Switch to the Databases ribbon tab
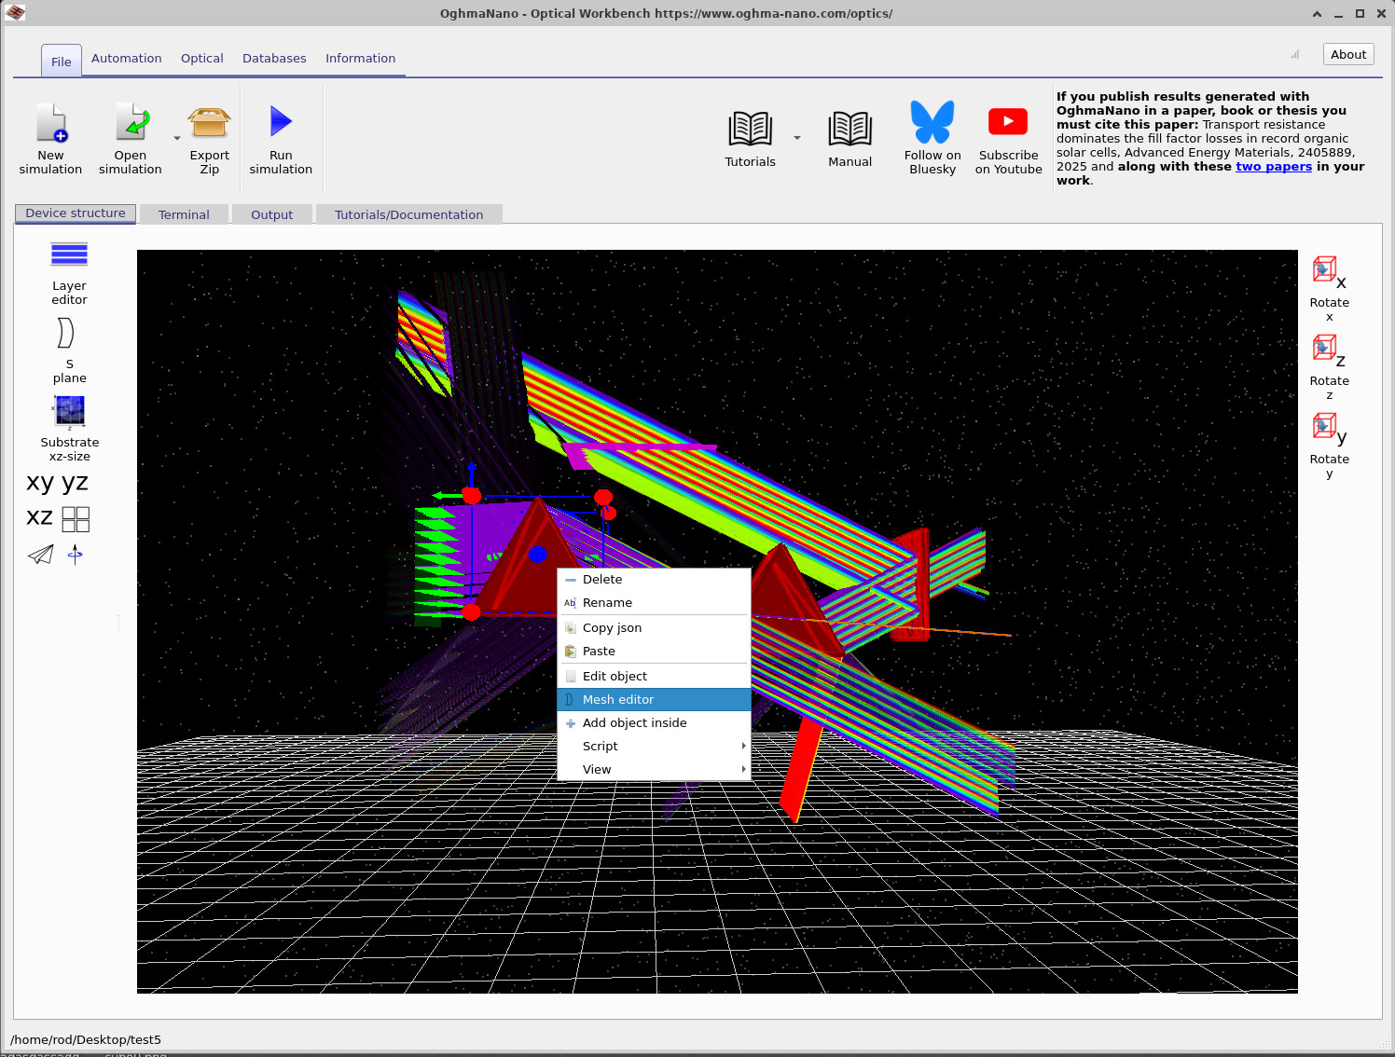The width and height of the screenshot is (1395, 1057). (x=274, y=58)
